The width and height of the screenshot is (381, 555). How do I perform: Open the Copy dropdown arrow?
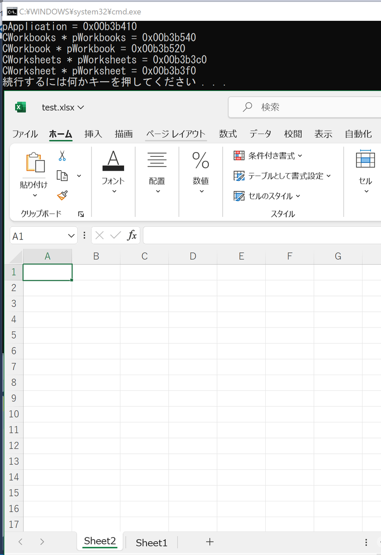pyautogui.click(x=79, y=176)
